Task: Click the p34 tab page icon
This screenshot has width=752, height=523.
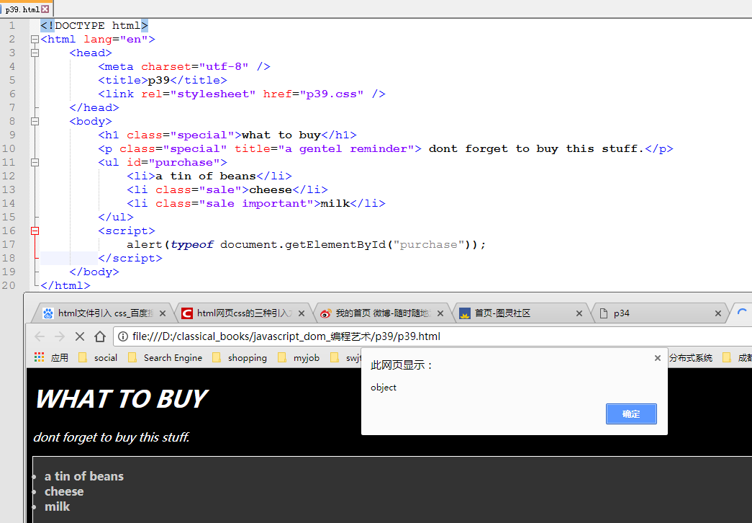Action: point(604,313)
